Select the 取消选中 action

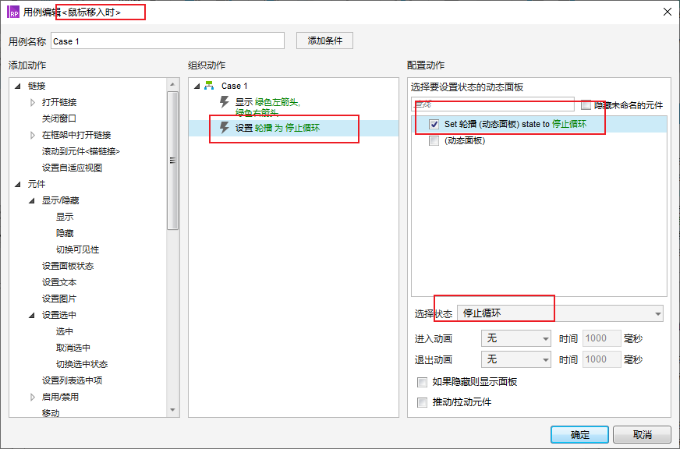pyautogui.click(x=73, y=348)
